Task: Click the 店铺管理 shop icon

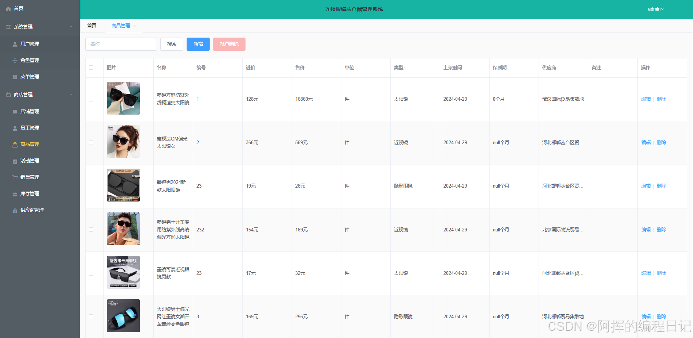Action: point(15,112)
